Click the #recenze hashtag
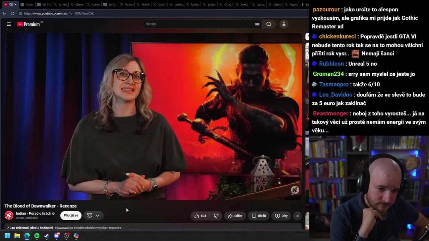 click(x=115, y=228)
